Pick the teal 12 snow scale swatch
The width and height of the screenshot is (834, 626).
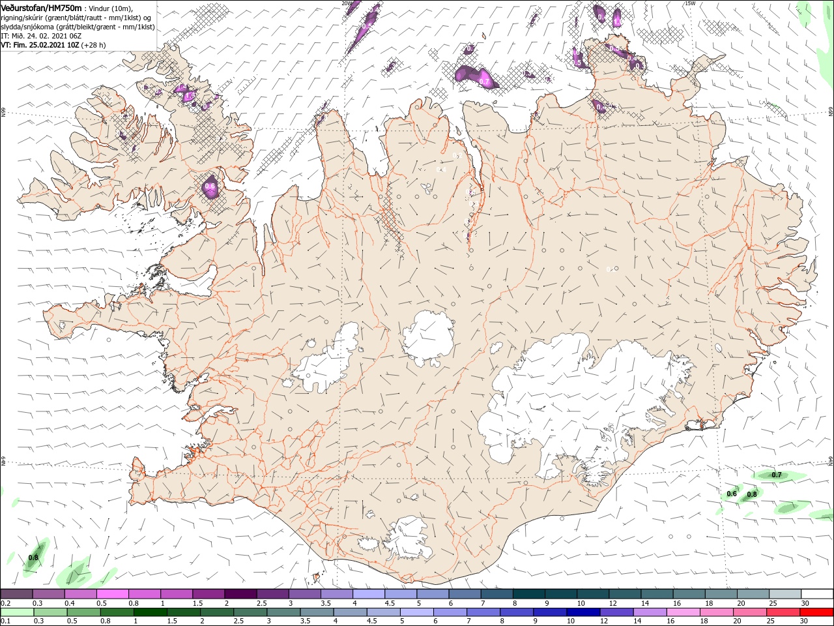pyautogui.click(x=625, y=593)
